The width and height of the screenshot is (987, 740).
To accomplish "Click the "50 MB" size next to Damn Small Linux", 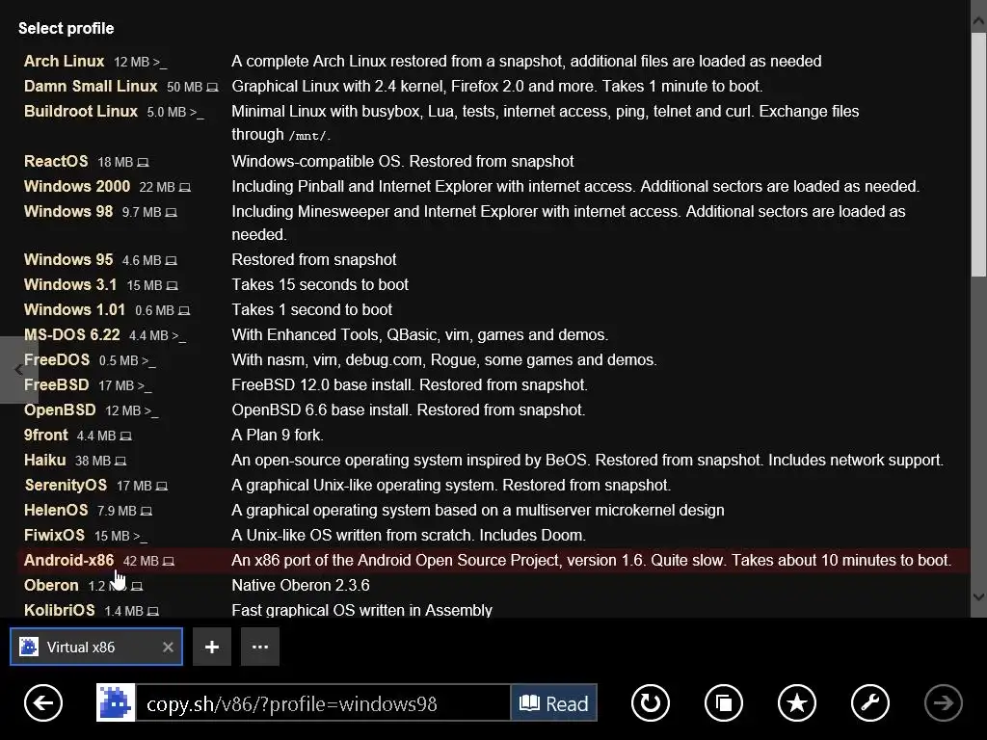I will (184, 87).
